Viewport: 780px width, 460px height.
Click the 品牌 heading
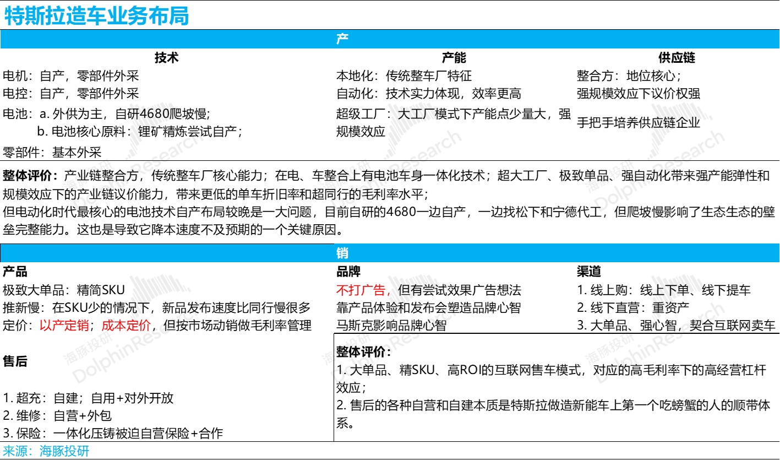pos(348,272)
